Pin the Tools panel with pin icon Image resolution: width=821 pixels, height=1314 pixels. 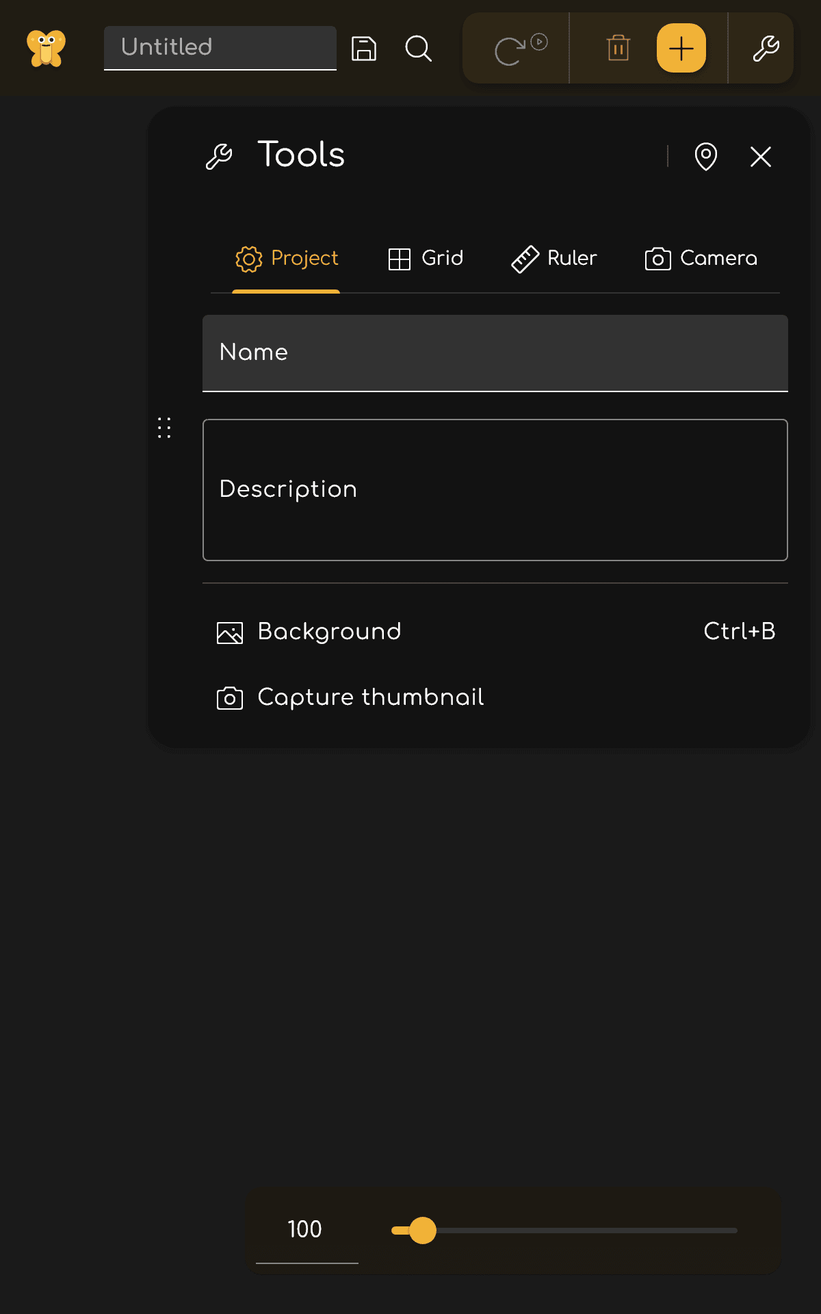[x=705, y=157]
